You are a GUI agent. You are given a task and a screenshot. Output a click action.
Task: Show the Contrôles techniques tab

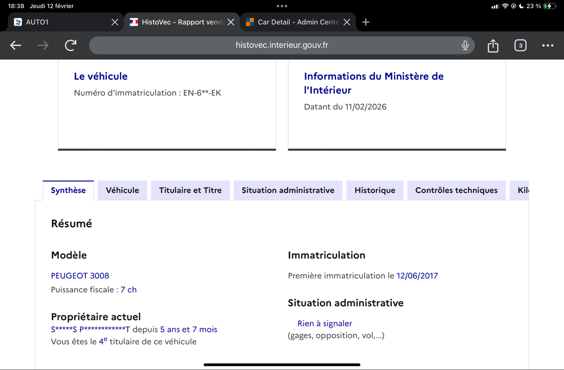click(456, 190)
